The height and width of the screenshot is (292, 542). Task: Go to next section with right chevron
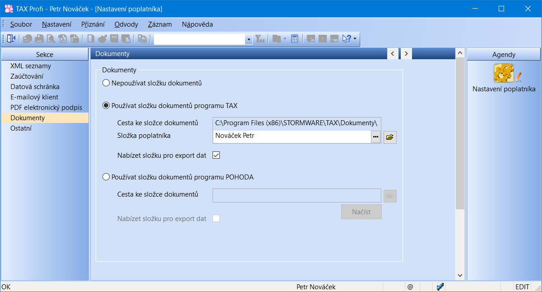point(407,54)
